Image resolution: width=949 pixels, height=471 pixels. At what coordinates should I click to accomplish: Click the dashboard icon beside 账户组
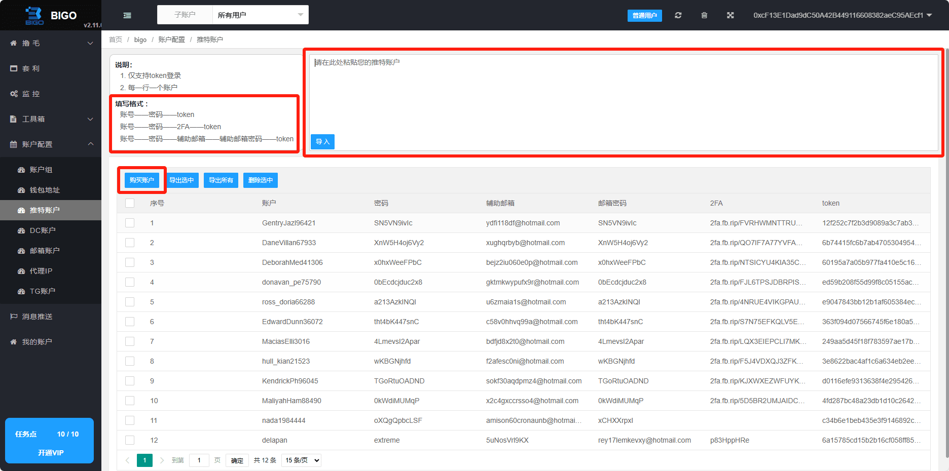click(21, 170)
